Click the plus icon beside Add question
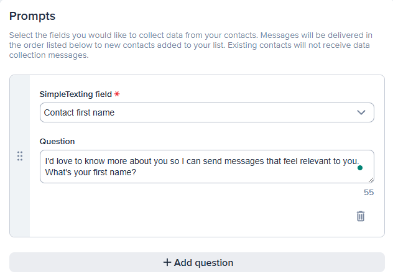The height and width of the screenshot is (279, 393). [x=167, y=262]
